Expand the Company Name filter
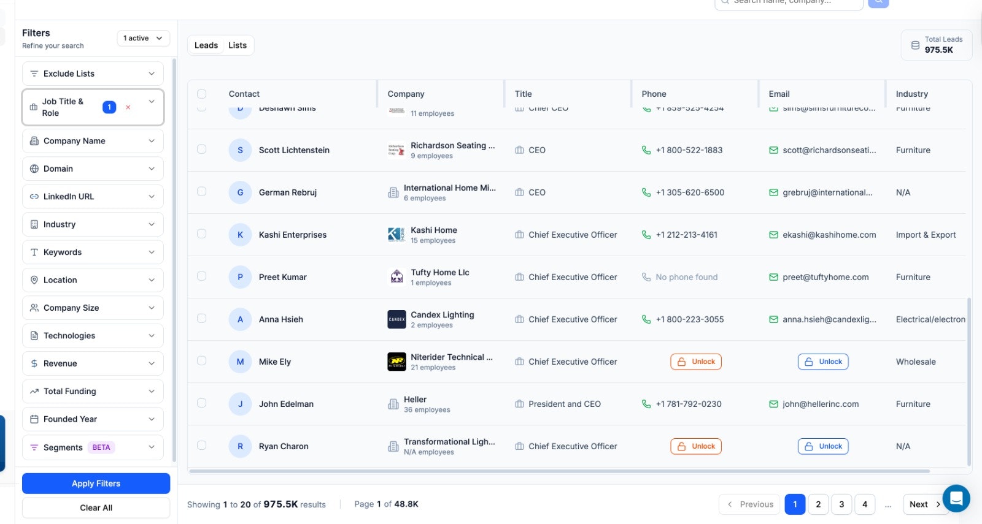 coord(93,141)
